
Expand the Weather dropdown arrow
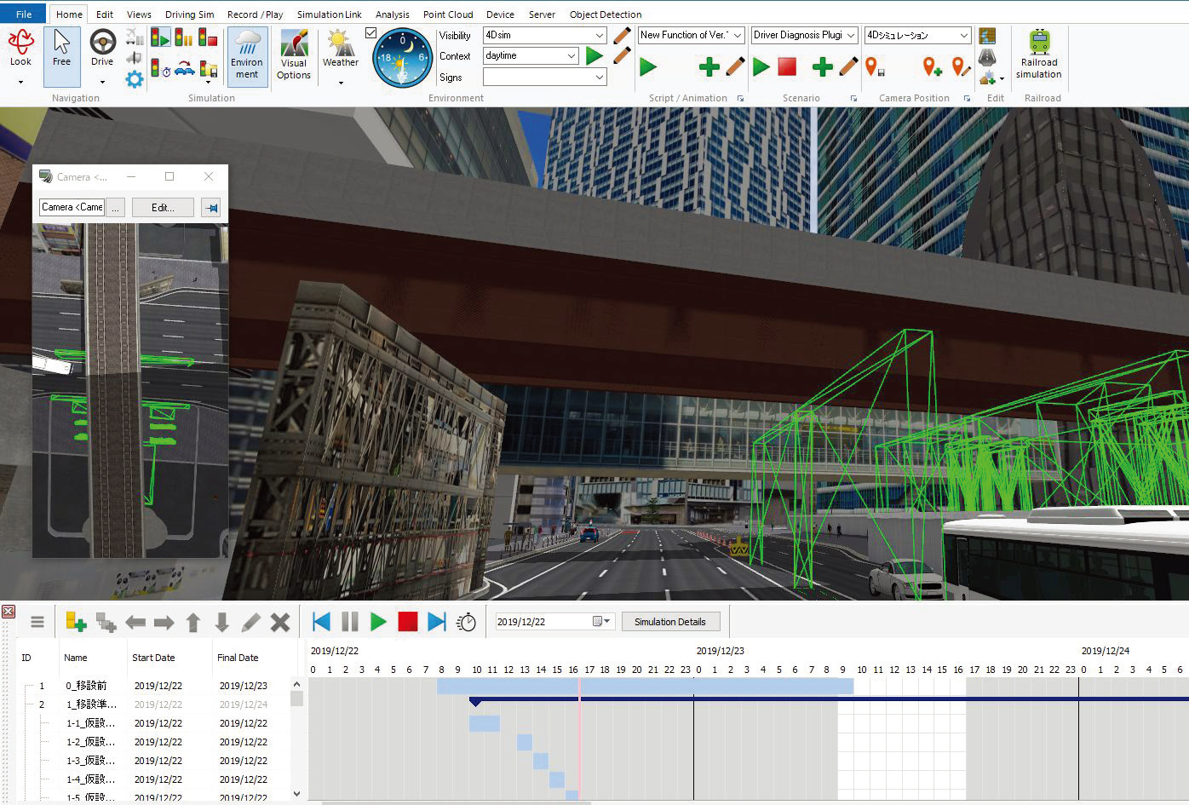(x=341, y=83)
